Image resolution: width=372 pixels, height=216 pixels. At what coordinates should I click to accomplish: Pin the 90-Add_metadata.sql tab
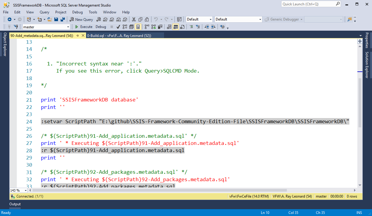click(77, 35)
